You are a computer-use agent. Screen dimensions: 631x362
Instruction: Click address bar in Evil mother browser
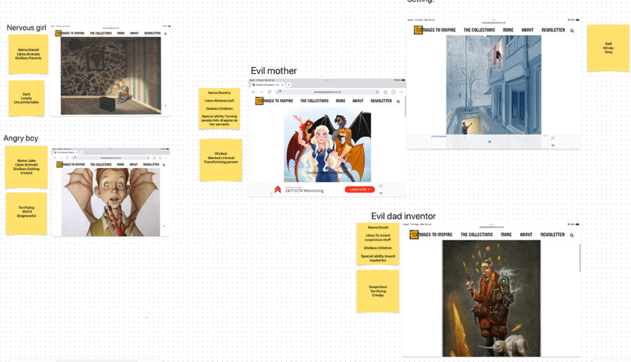click(x=328, y=92)
